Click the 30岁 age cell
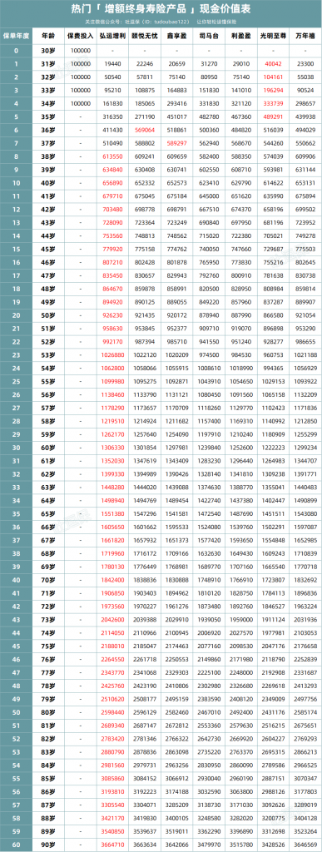This screenshot has height=852, width=322. [47, 50]
